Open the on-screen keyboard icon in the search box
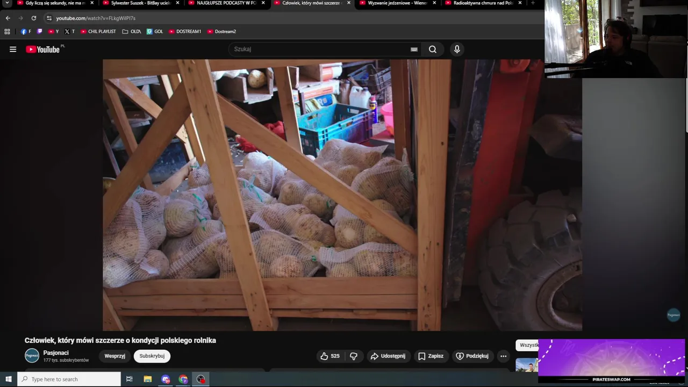 [x=414, y=49]
